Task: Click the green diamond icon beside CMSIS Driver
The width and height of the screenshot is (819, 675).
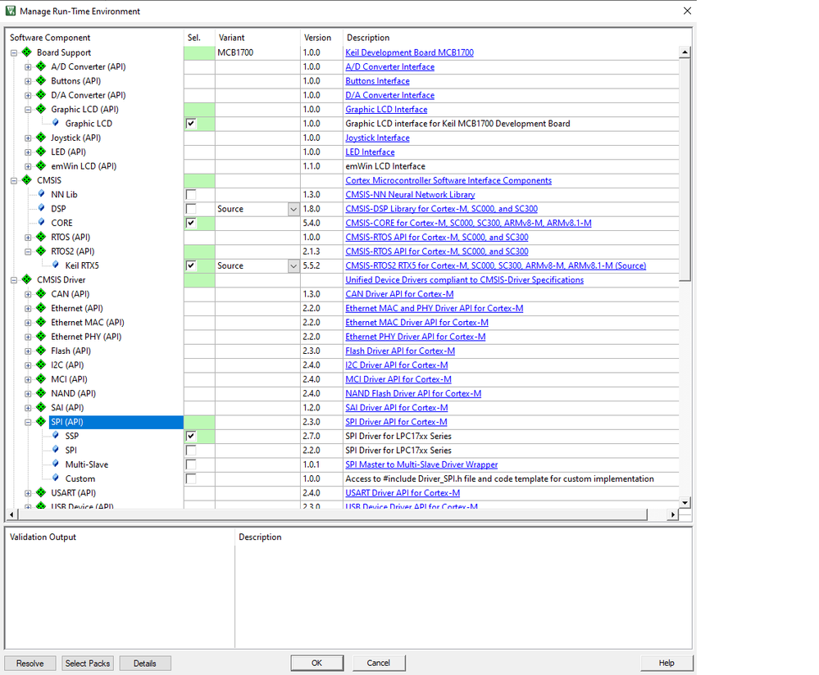Action: tap(26, 279)
